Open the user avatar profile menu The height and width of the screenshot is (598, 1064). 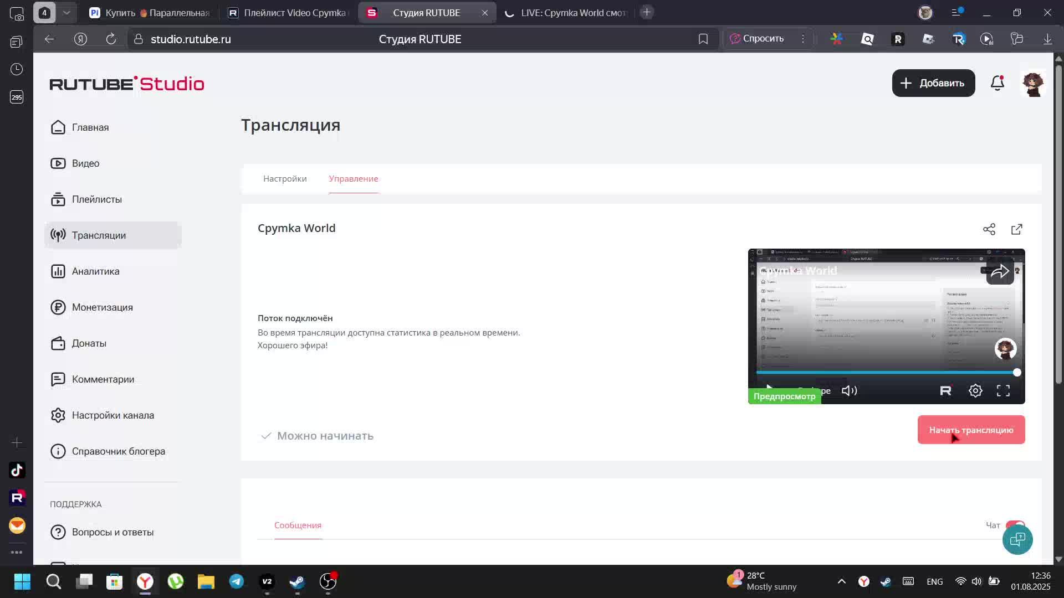pyautogui.click(x=1033, y=84)
